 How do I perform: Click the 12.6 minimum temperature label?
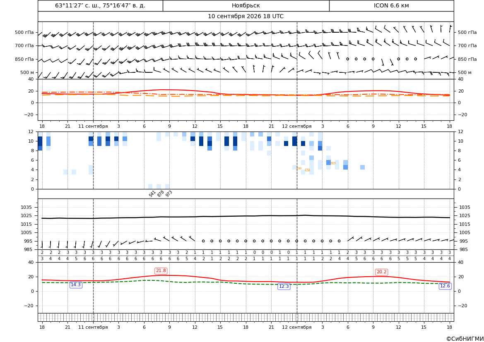click(445, 286)
